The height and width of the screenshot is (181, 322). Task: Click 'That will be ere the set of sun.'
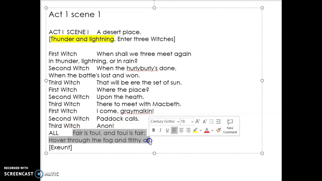tap(139, 82)
